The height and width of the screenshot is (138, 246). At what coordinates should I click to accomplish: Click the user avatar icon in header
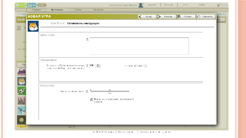tap(141, 5)
